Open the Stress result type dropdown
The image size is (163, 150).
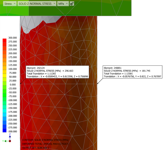[10, 4]
